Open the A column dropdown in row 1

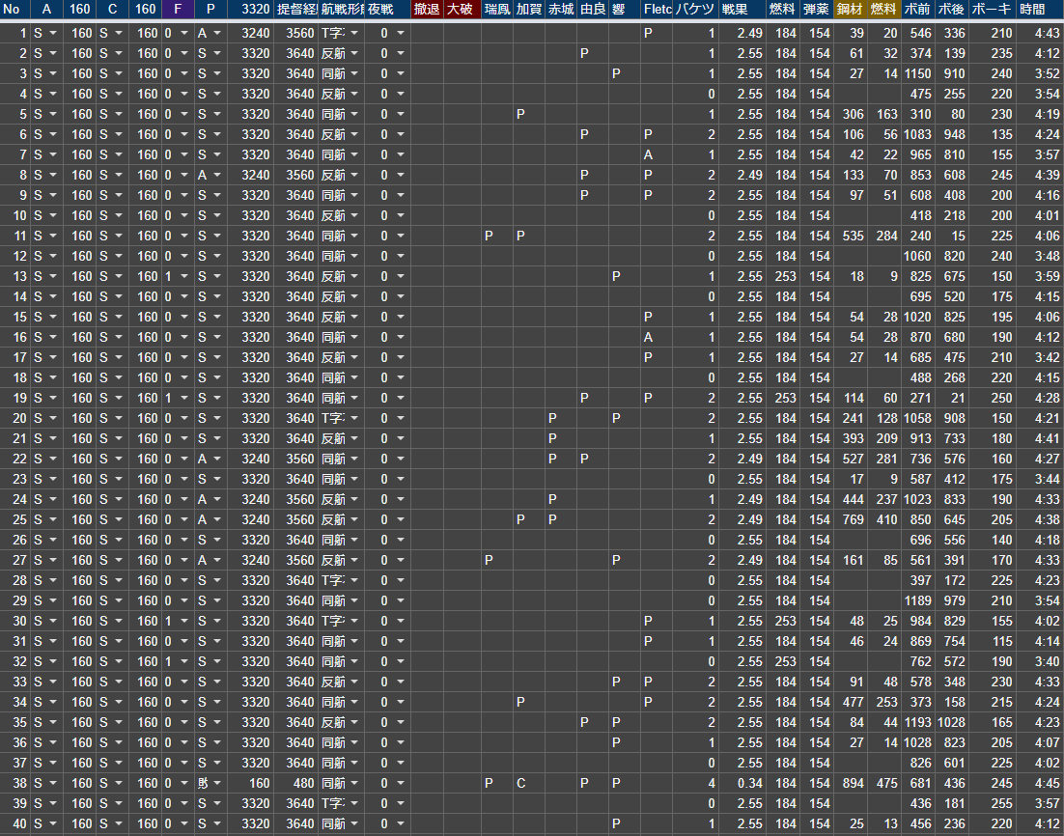53,33
